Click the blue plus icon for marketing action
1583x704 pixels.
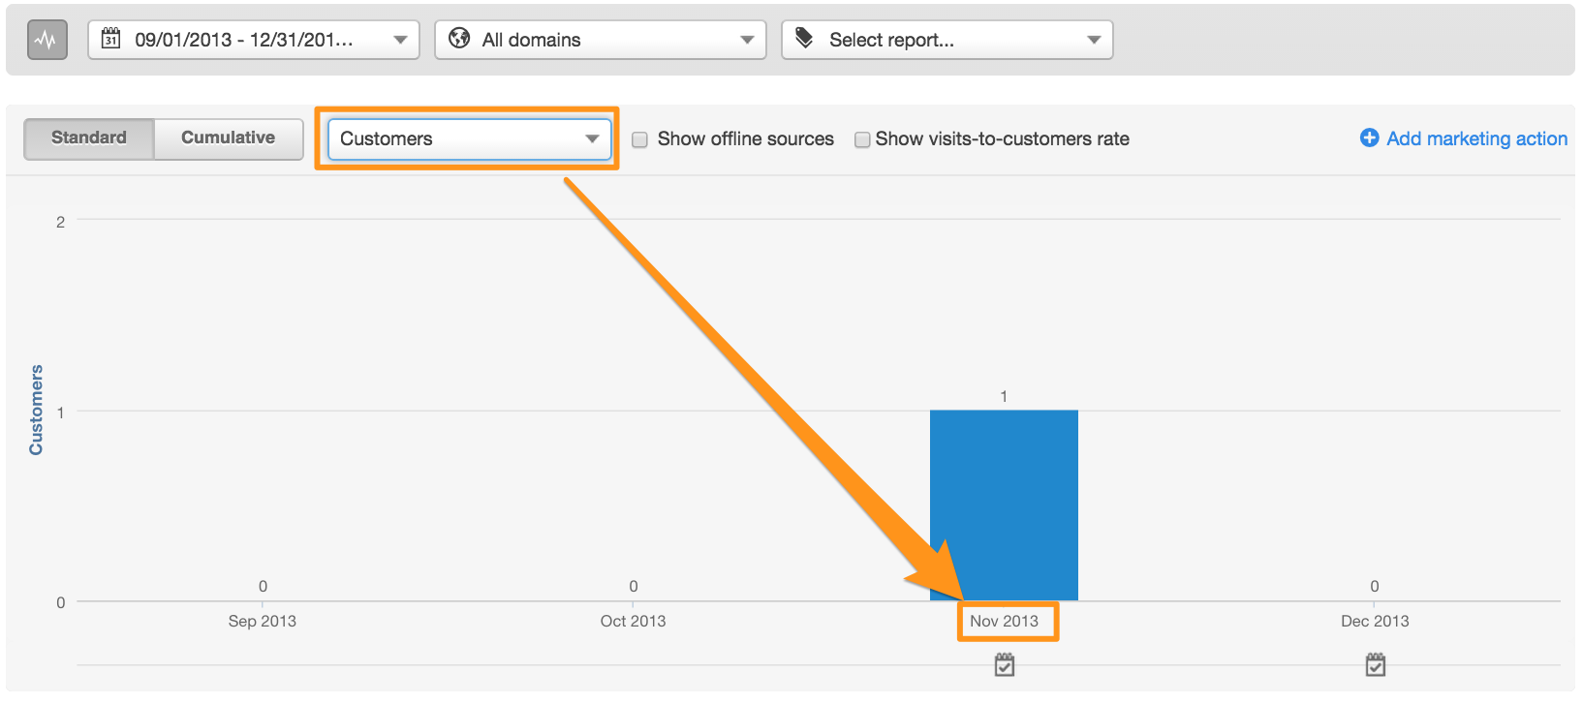pos(1369,138)
